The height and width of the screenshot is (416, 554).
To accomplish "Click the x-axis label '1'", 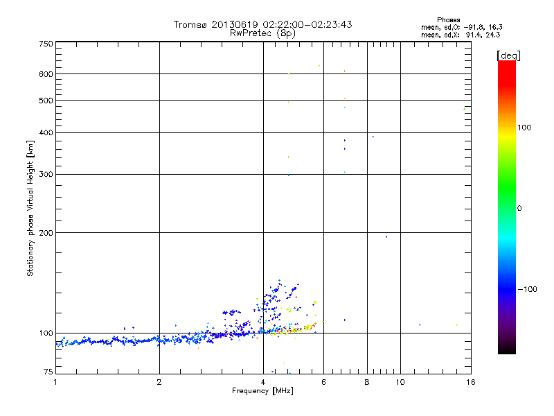I will pyautogui.click(x=55, y=382).
